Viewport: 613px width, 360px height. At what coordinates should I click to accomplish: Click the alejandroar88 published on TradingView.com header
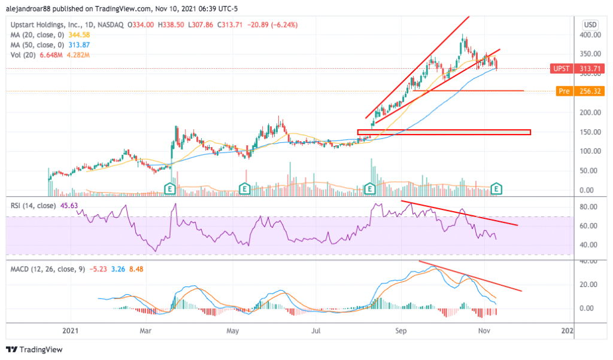(x=122, y=8)
